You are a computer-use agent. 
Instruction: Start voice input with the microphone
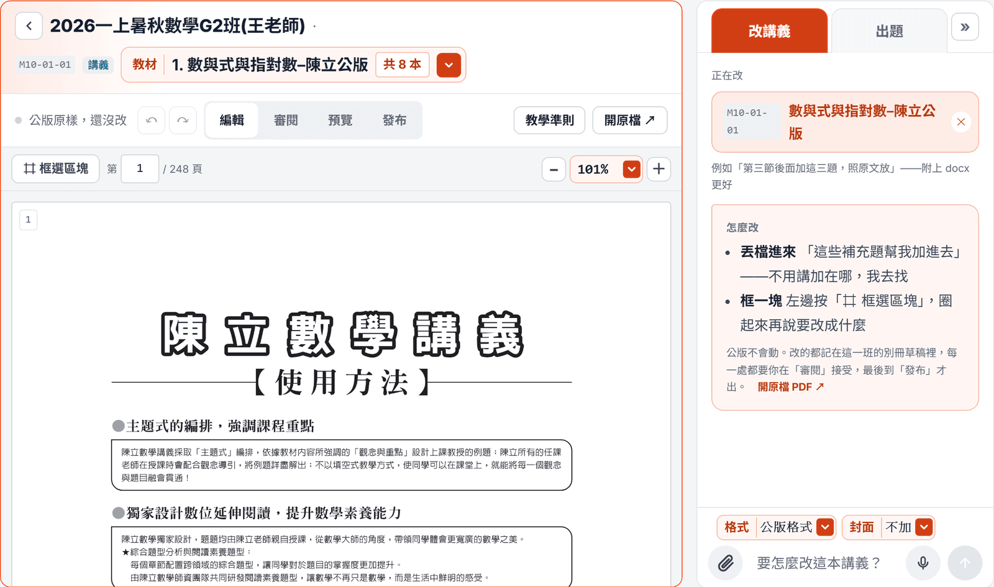click(923, 563)
